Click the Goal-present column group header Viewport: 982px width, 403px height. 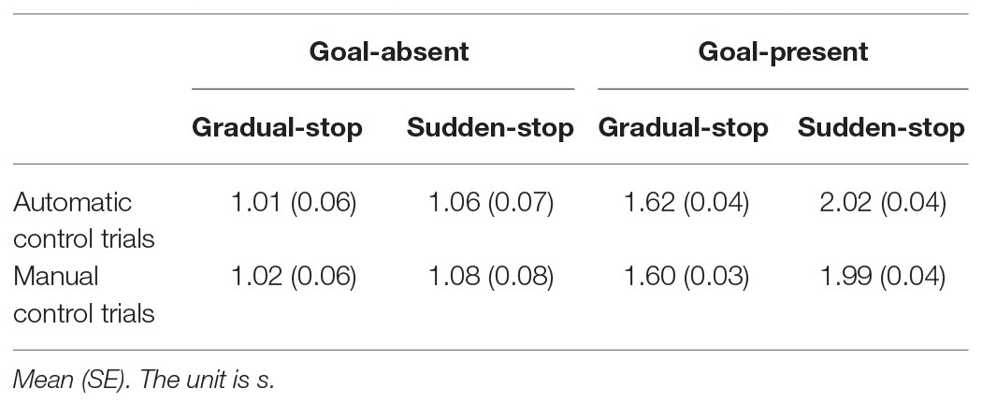[x=783, y=51]
